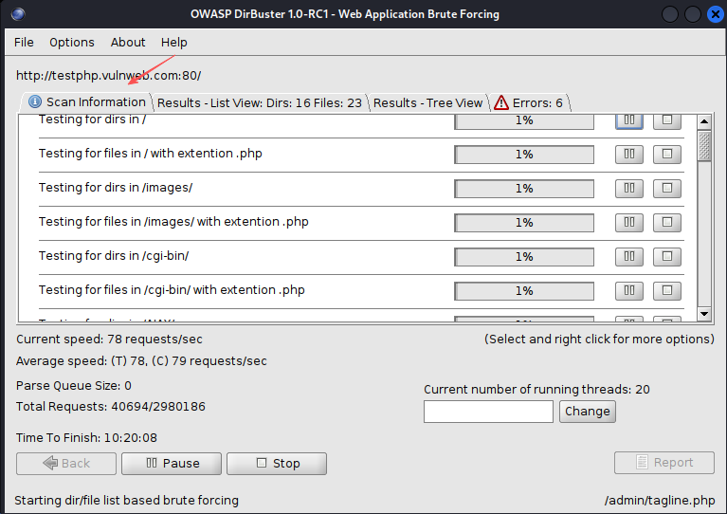This screenshot has height=514, width=727.
Task: Open the Results - Tree View tab
Action: 427,103
